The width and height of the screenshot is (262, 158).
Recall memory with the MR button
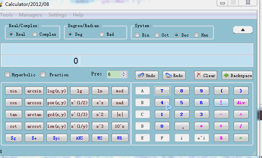[x=120, y=138]
